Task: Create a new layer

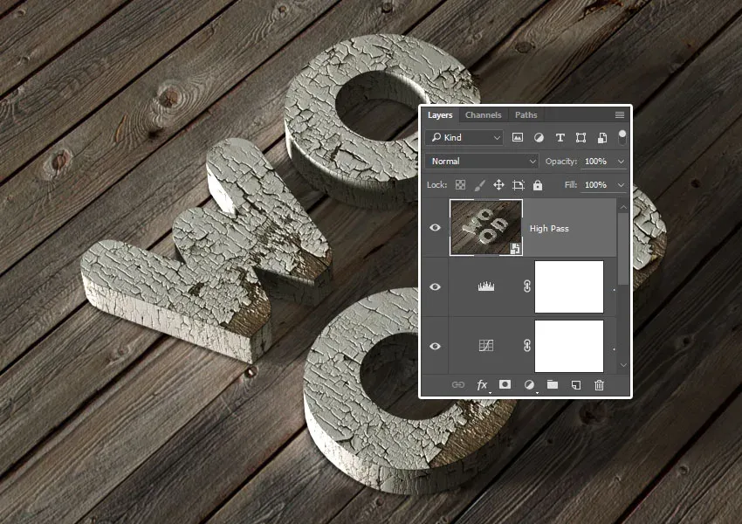Action: coord(576,385)
